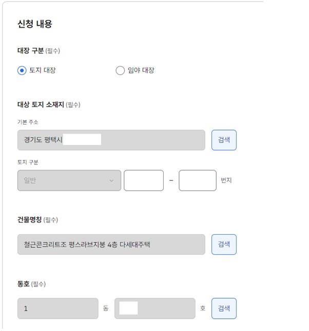
Task: Click the sub-lot number box before 번지
Action: point(198,180)
